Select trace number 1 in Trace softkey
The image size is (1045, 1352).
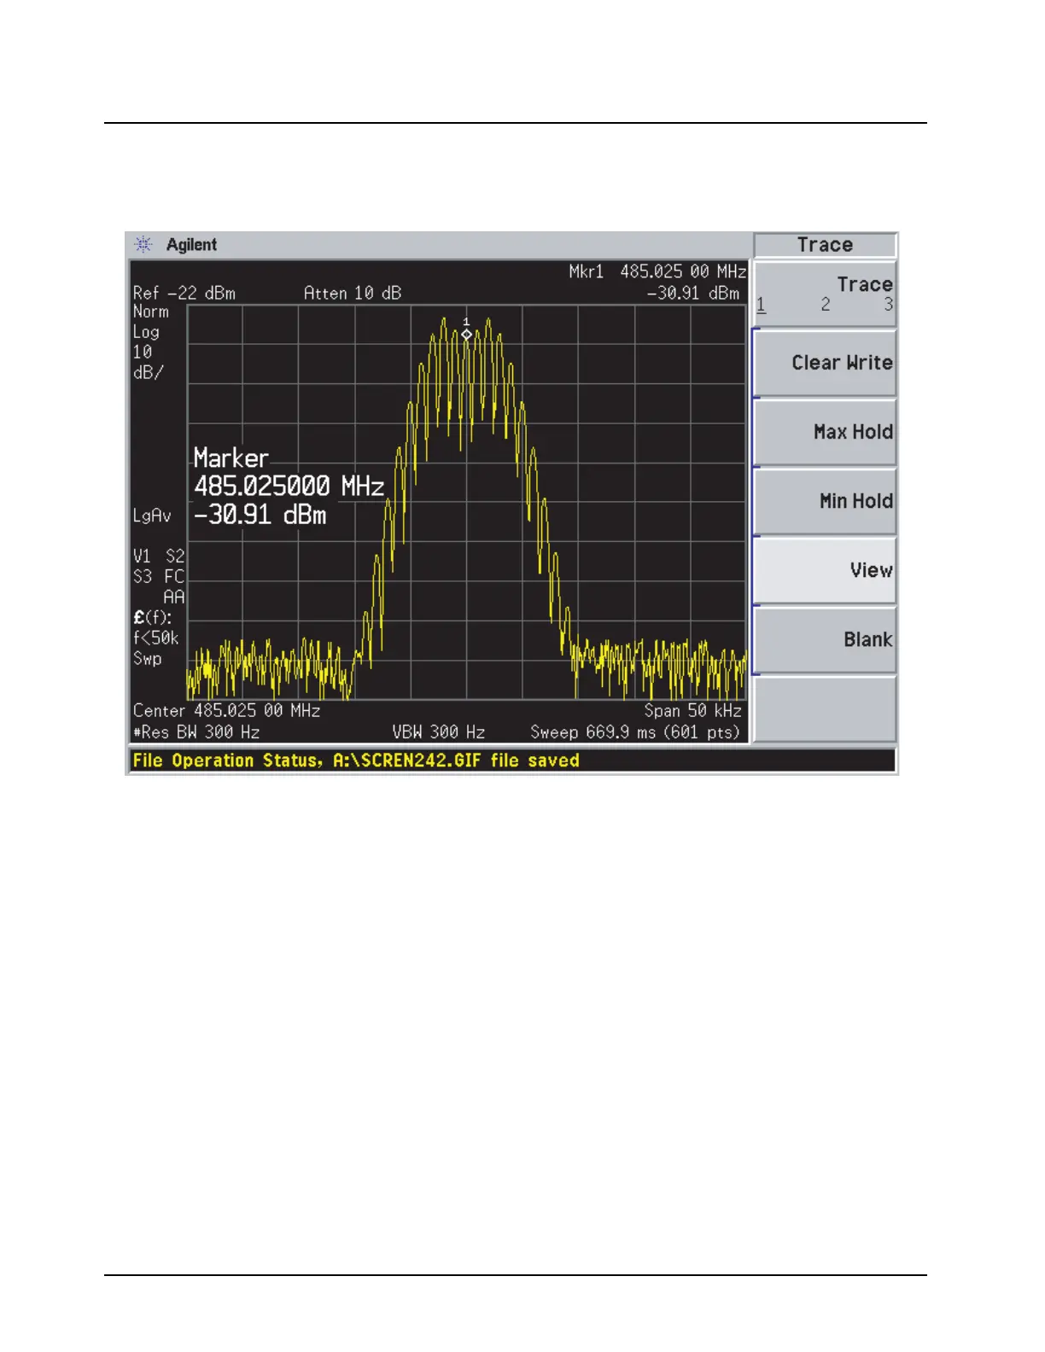pos(761,306)
